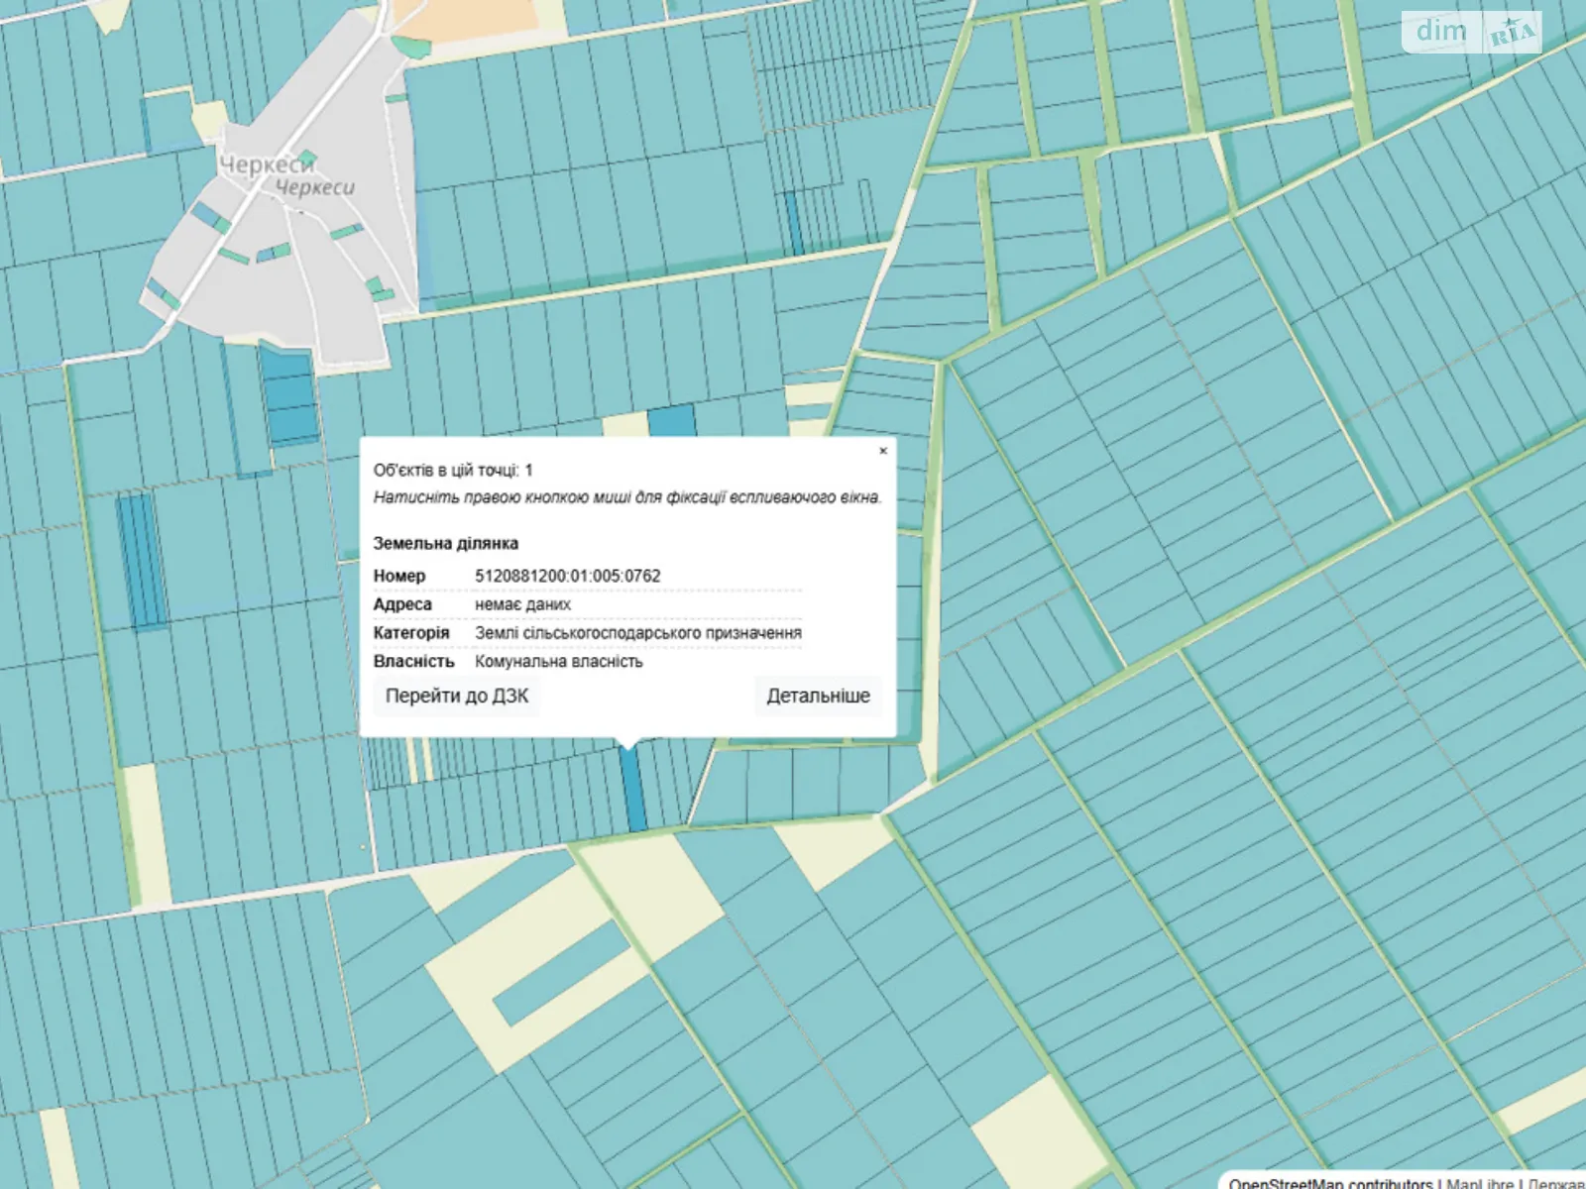The width and height of the screenshot is (1586, 1189).
Task: Click the popup's pointer tip arrow
Action: 625,743
